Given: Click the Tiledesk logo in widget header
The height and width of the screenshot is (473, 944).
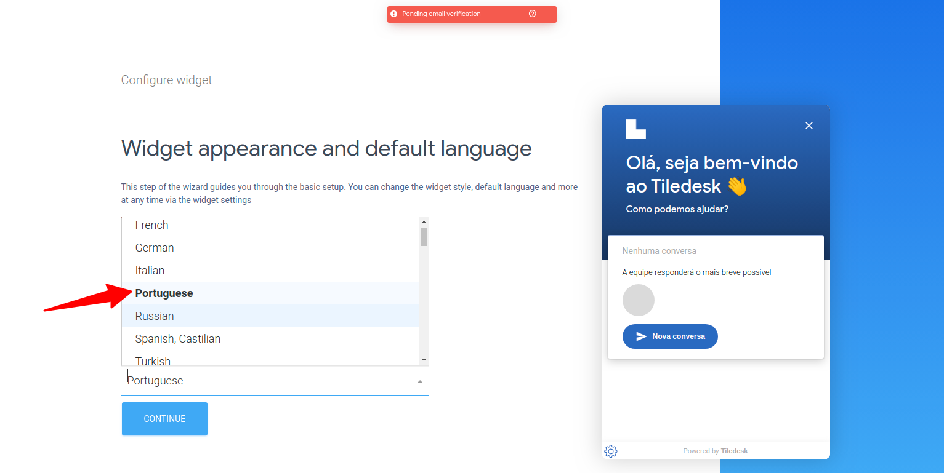Looking at the screenshot, I should point(636,129).
